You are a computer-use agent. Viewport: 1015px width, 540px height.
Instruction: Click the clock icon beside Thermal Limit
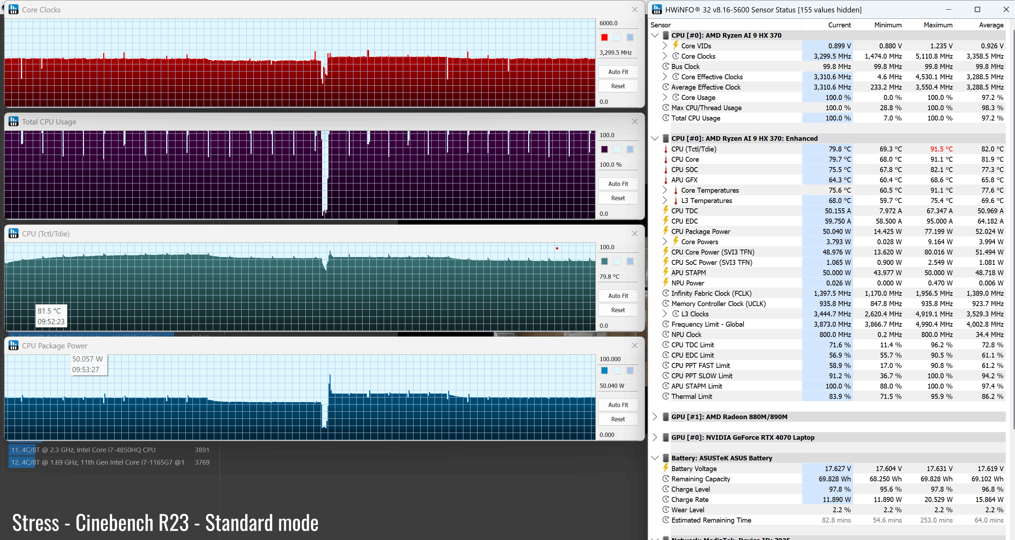666,396
